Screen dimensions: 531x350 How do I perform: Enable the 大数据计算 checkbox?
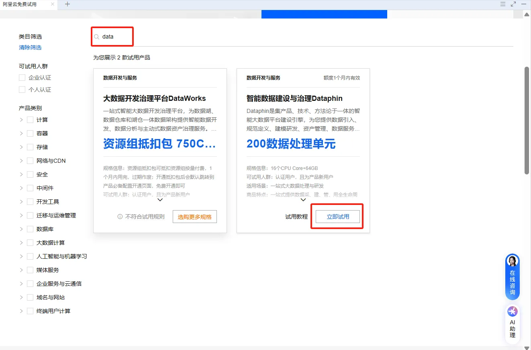click(x=30, y=243)
